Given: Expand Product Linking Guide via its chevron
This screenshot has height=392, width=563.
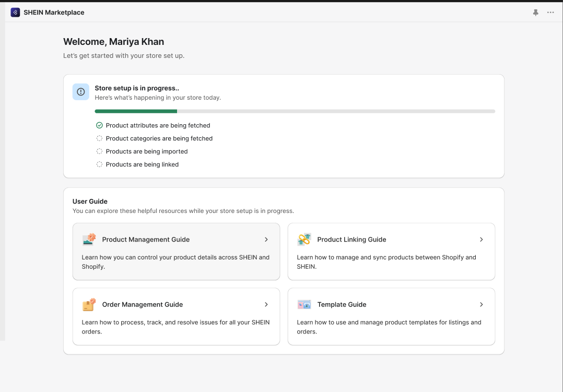Looking at the screenshot, I should click(x=481, y=240).
